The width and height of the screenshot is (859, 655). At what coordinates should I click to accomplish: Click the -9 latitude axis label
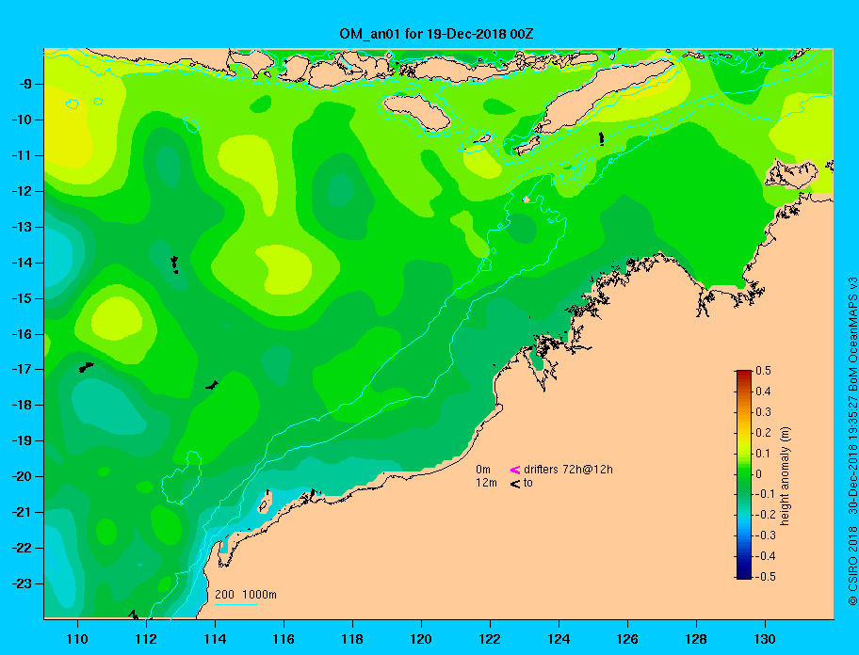point(24,85)
